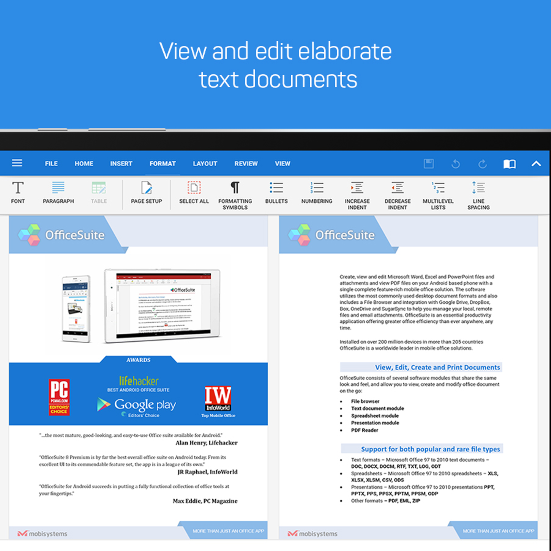Click heading 'View, Edit, Create and Print Documents'

point(437,367)
